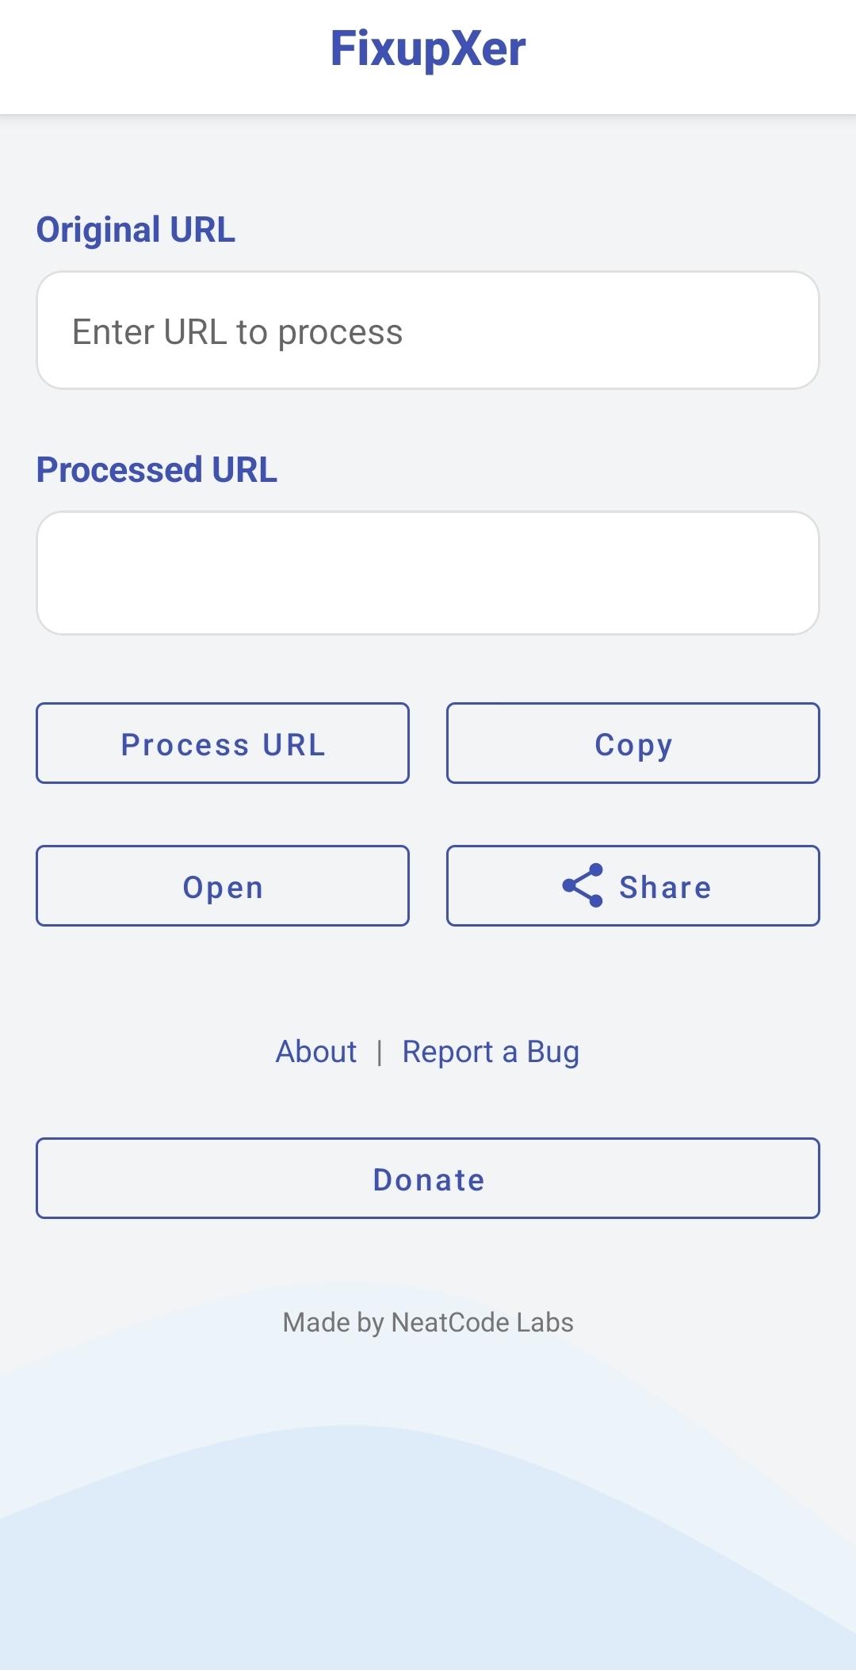
Task: Tap the Open button
Action: (223, 886)
